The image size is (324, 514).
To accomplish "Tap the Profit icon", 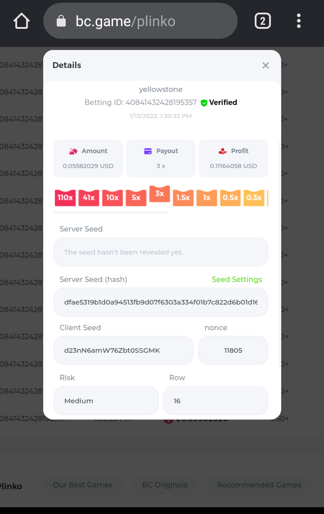I will tap(222, 151).
